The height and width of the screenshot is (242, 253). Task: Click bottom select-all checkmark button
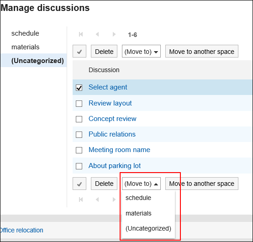[x=79, y=184]
